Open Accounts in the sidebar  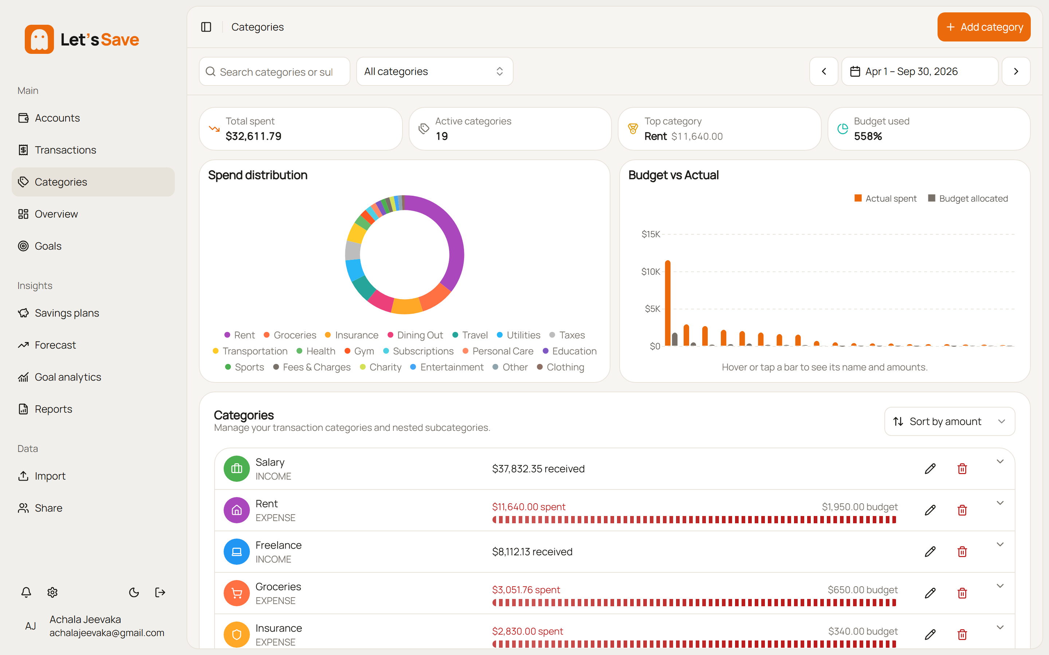pos(93,118)
